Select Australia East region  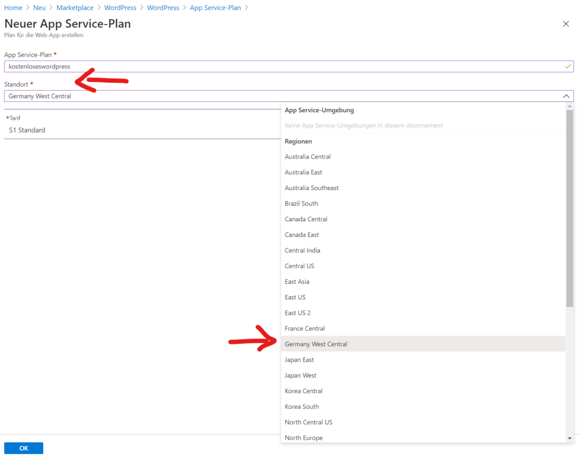tap(423, 172)
